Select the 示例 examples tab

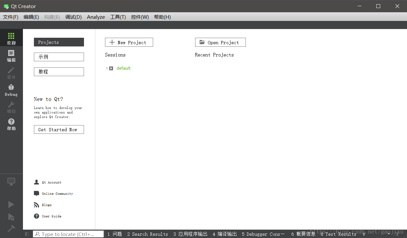(x=59, y=57)
